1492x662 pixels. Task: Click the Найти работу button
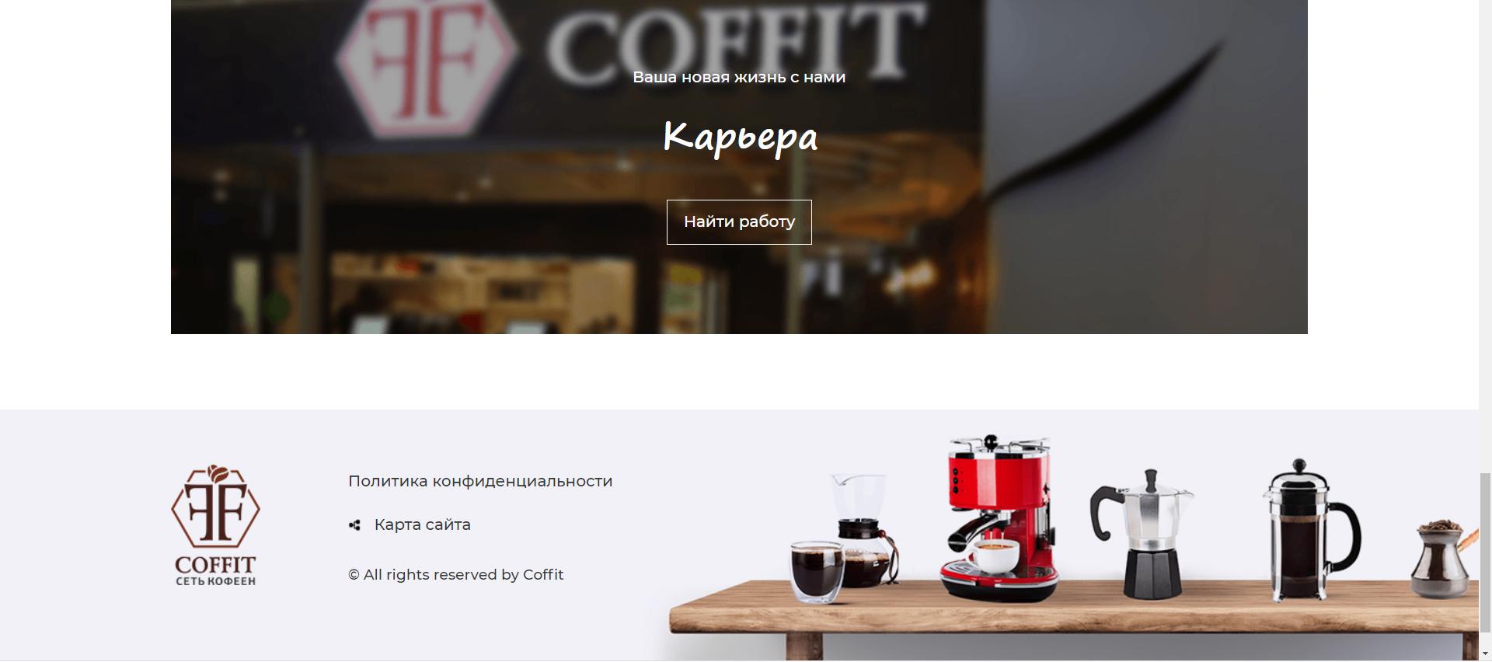[x=739, y=222]
